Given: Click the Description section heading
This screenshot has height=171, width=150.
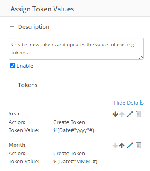Looking at the screenshot, I should click(x=34, y=27).
